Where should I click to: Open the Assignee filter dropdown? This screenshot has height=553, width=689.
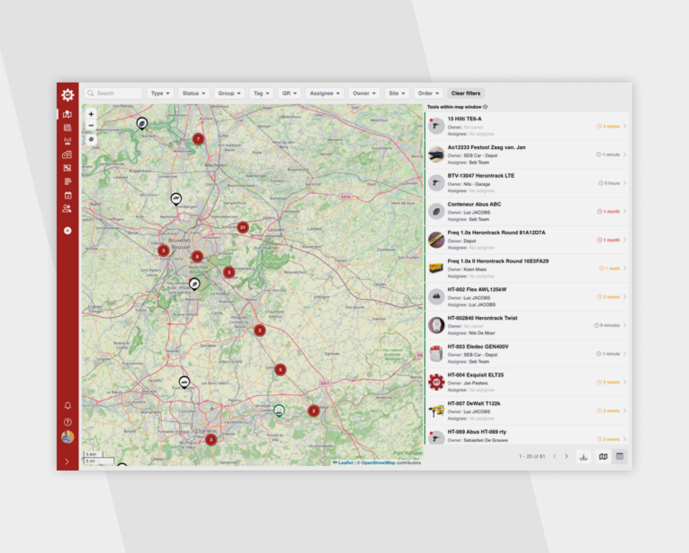[x=325, y=93]
